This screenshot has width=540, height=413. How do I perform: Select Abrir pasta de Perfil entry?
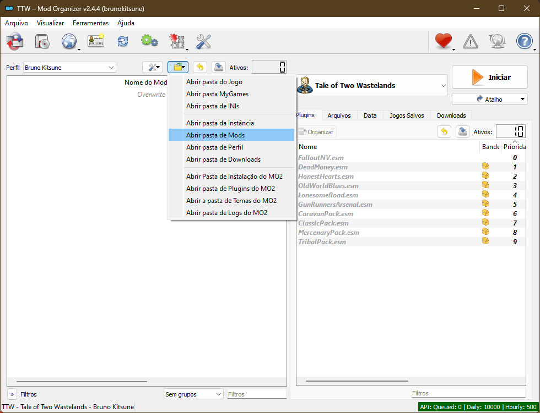coord(231,147)
